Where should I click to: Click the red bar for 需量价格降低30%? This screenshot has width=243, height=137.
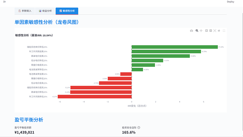120,78
